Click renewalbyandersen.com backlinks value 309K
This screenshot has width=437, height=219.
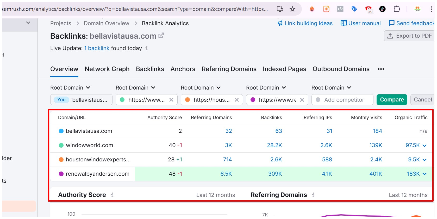tap(275, 174)
